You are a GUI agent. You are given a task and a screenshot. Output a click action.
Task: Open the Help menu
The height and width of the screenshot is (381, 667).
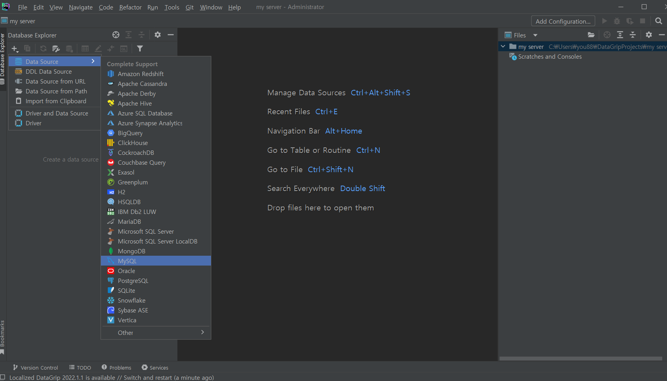click(235, 7)
